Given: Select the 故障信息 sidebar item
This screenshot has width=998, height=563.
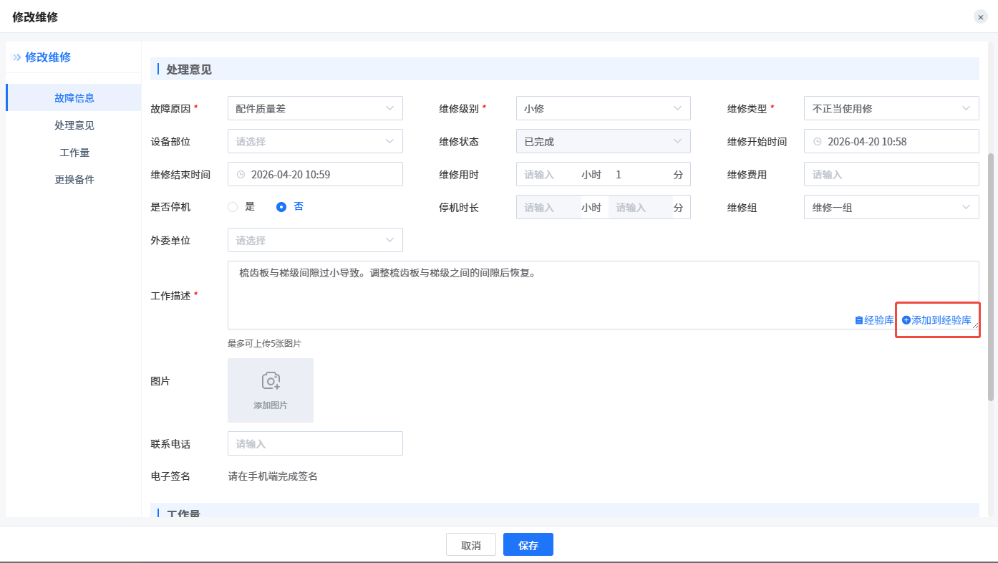Looking at the screenshot, I should (74, 97).
